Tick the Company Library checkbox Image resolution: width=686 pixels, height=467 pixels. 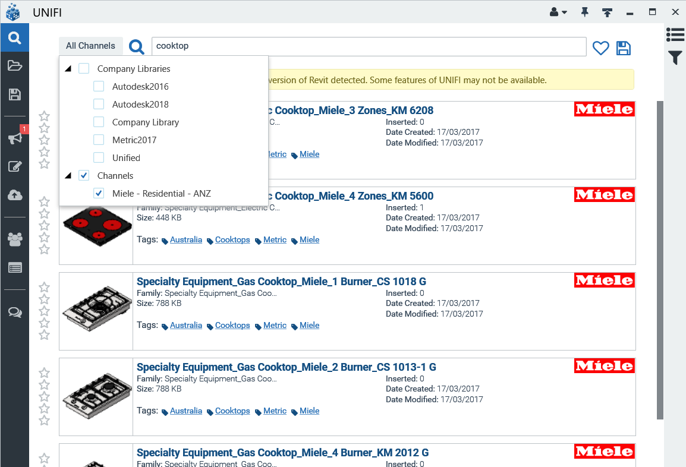[x=99, y=122]
